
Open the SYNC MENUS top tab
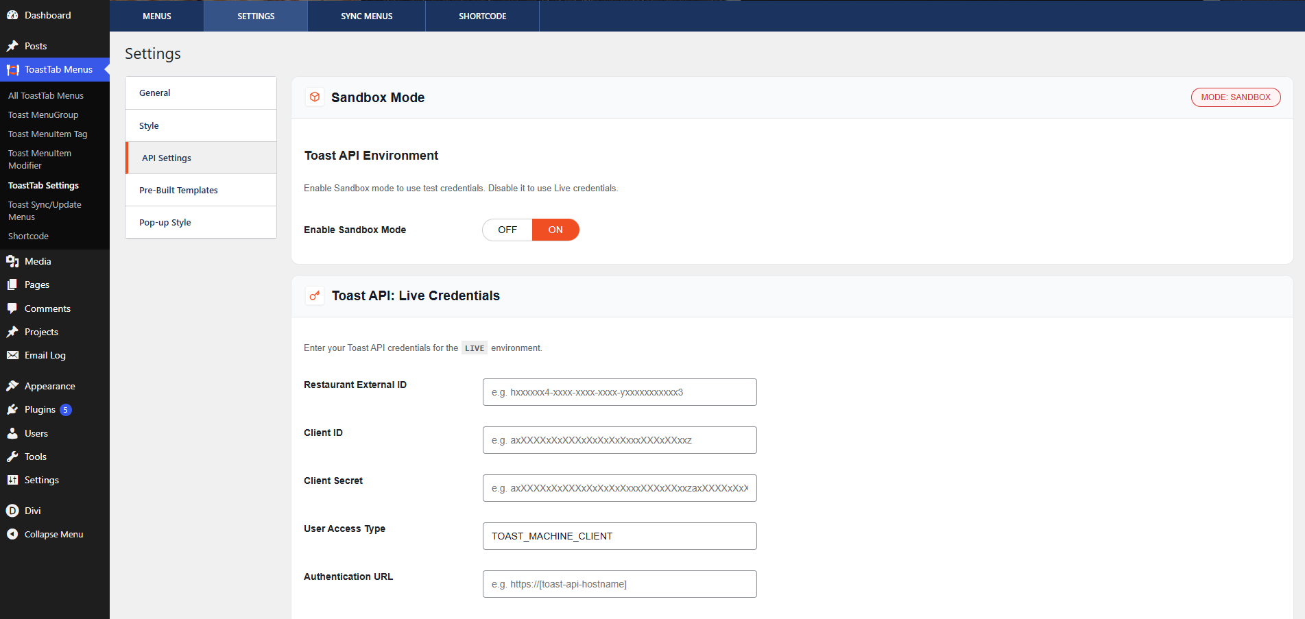coord(367,16)
